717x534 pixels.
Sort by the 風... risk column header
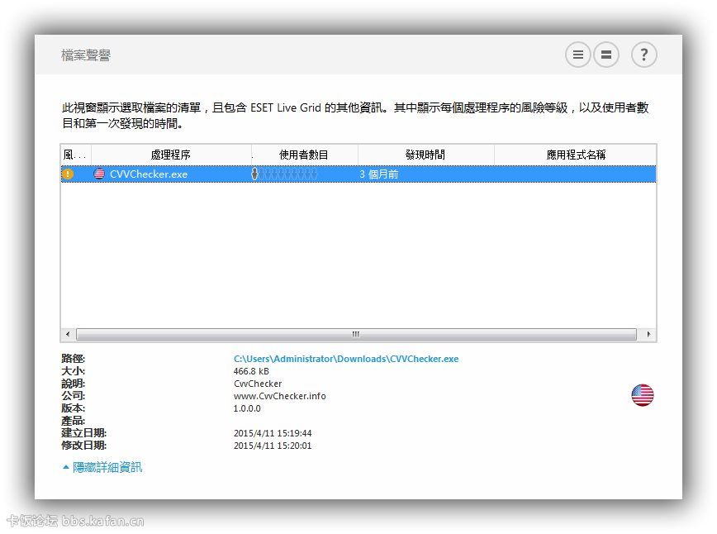tap(75, 155)
